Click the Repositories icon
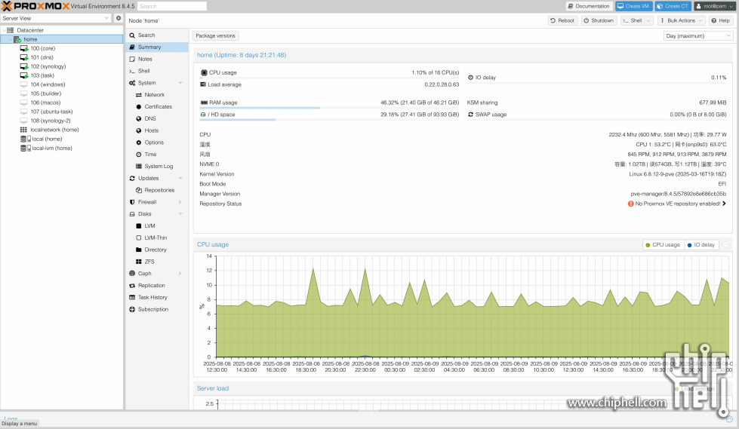 (x=139, y=190)
